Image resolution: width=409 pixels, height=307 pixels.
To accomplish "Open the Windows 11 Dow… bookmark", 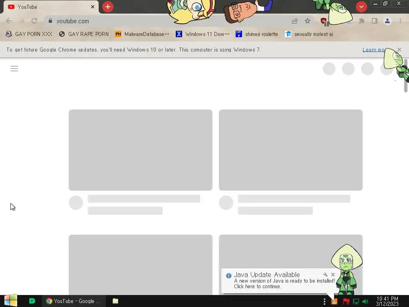I will pos(203,34).
